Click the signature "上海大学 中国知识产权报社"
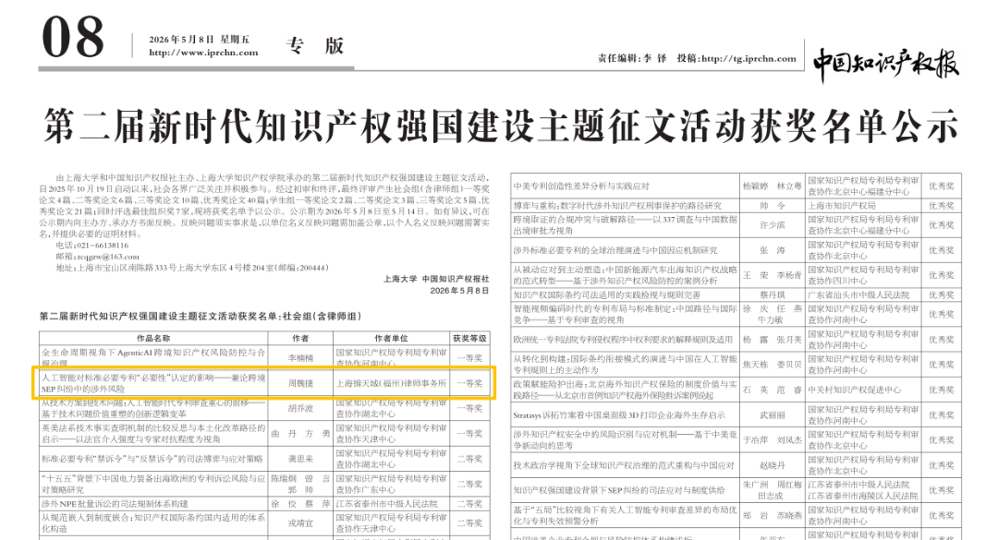998x540 pixels. (x=436, y=279)
